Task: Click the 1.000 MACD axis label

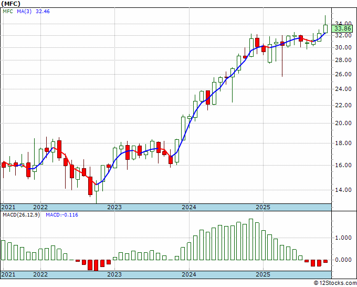Action: pyautogui.click(x=343, y=238)
